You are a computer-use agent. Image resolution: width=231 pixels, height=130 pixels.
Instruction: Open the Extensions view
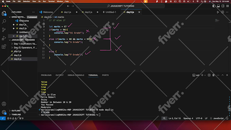pos(4,47)
